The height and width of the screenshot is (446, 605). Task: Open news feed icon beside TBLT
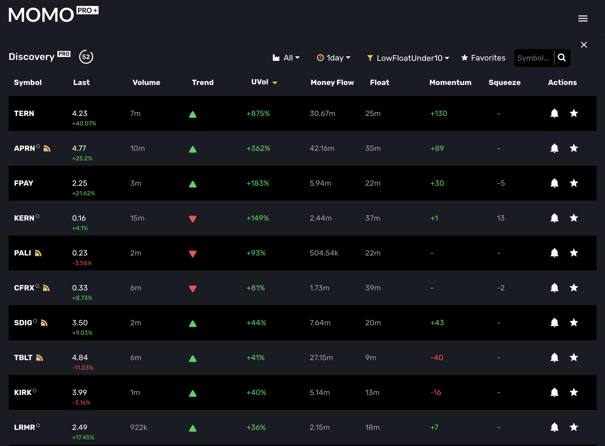39,358
